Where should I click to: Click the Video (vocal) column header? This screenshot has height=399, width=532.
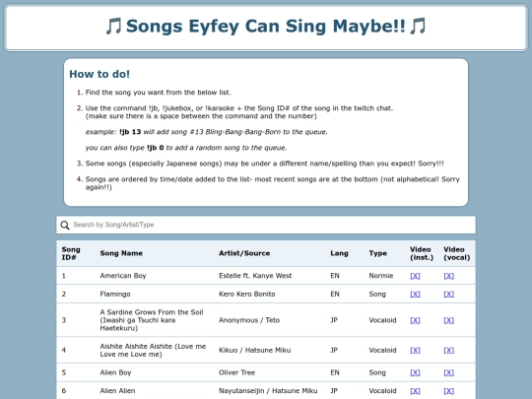tap(457, 253)
